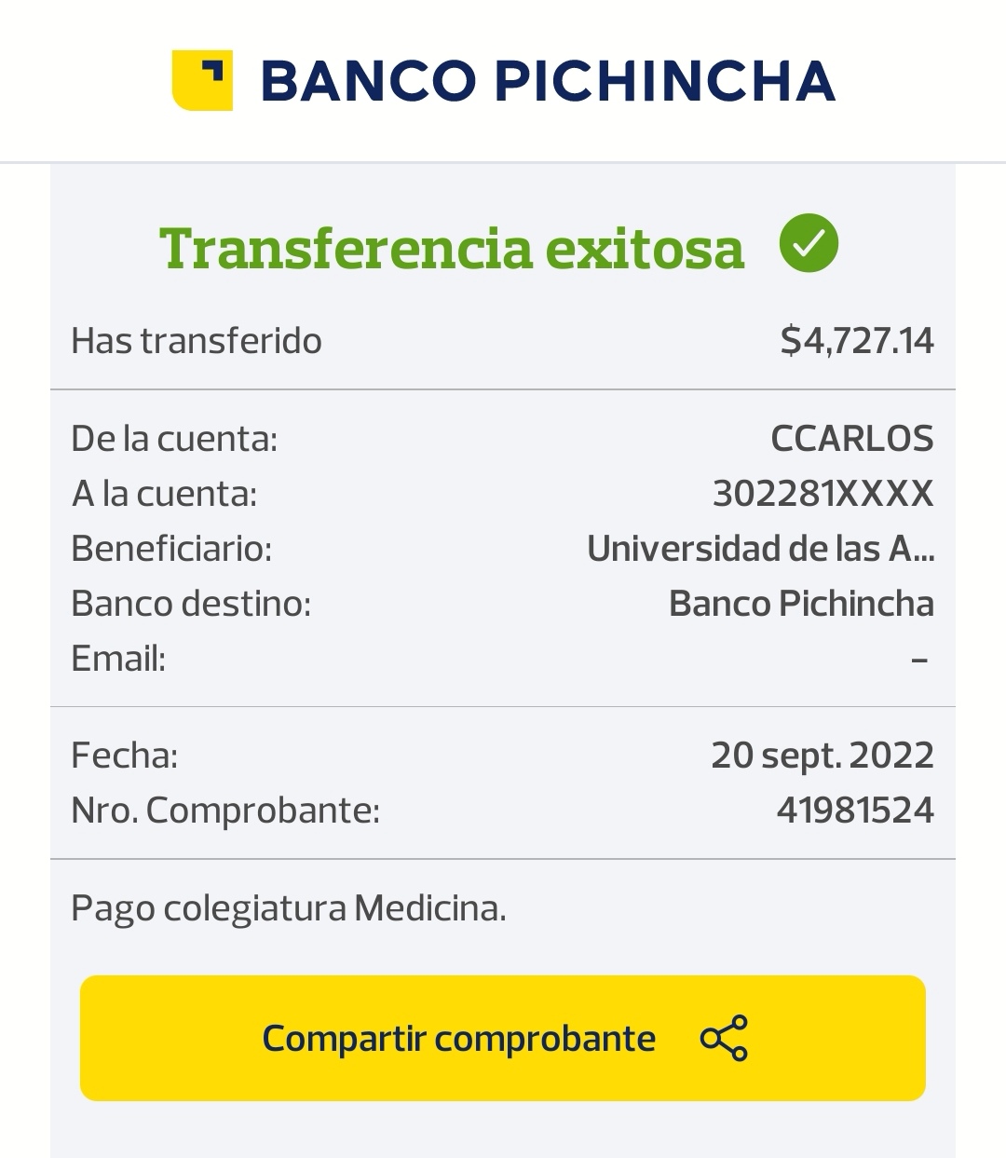Click the BANCO PICHINCHA header title
Image resolution: width=1006 pixels, height=1158 pixels.
tap(548, 80)
